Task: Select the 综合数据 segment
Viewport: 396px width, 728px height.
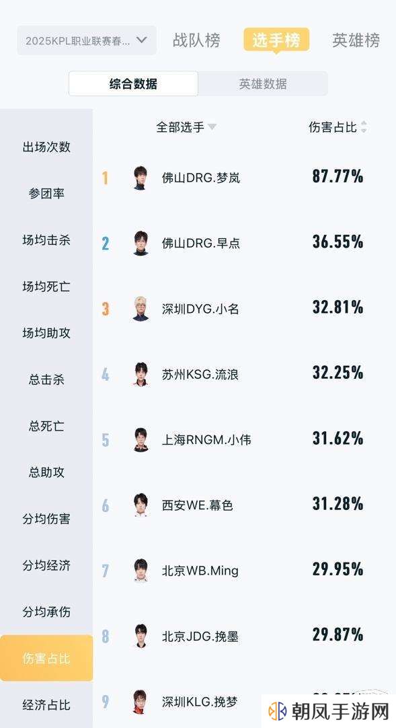Action: 134,83
